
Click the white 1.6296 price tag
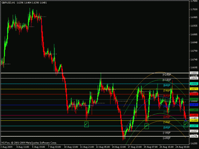[x=194, y=136]
